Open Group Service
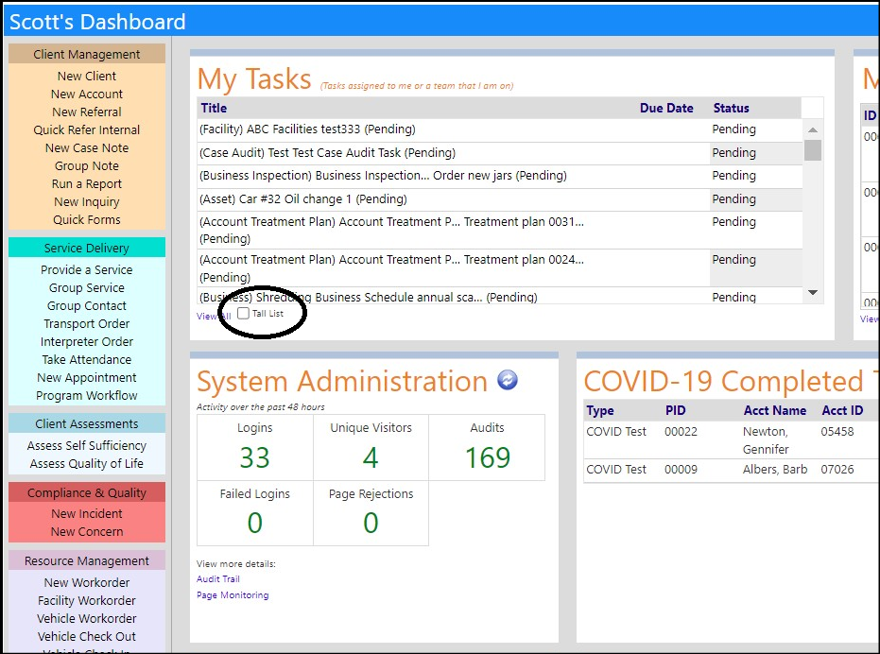Screen dimensions: 880x654 (x=87, y=287)
